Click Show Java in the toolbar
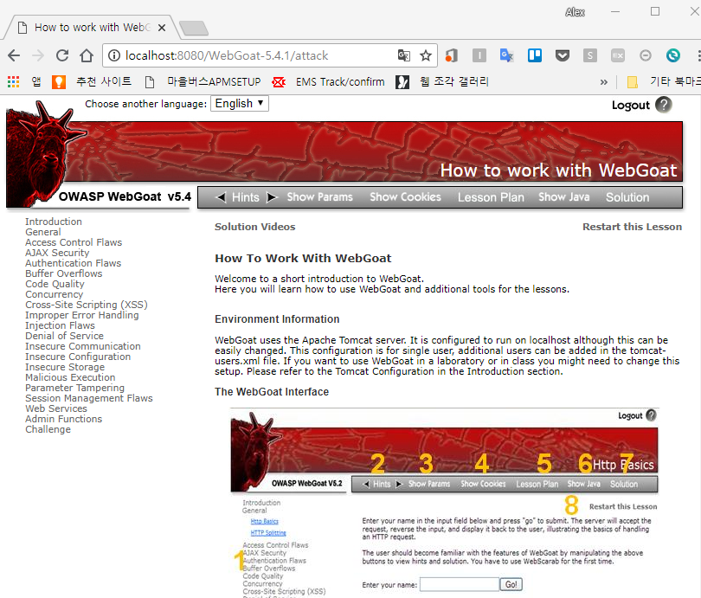Screen dimensions: 701x598 [563, 197]
